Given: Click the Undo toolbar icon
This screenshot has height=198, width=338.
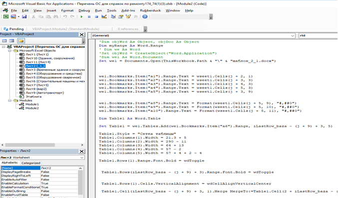Looking at the screenshot, I should [65, 16].
